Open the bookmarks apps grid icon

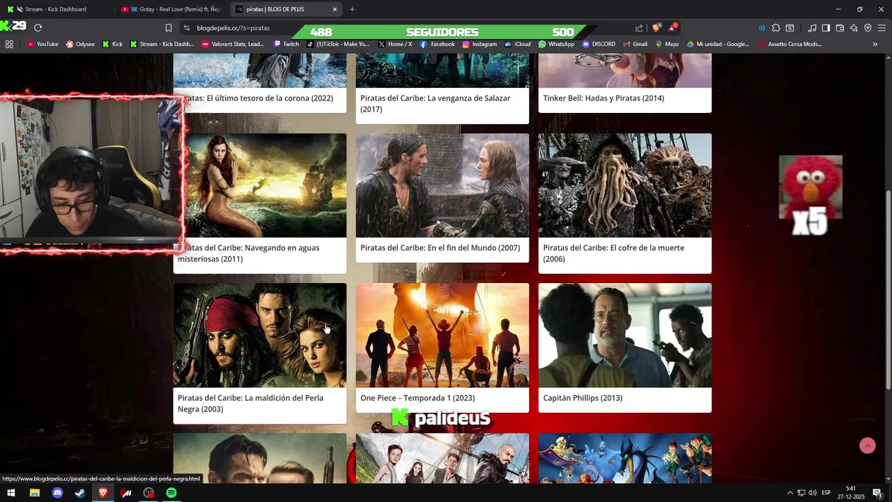pyautogui.click(x=9, y=44)
